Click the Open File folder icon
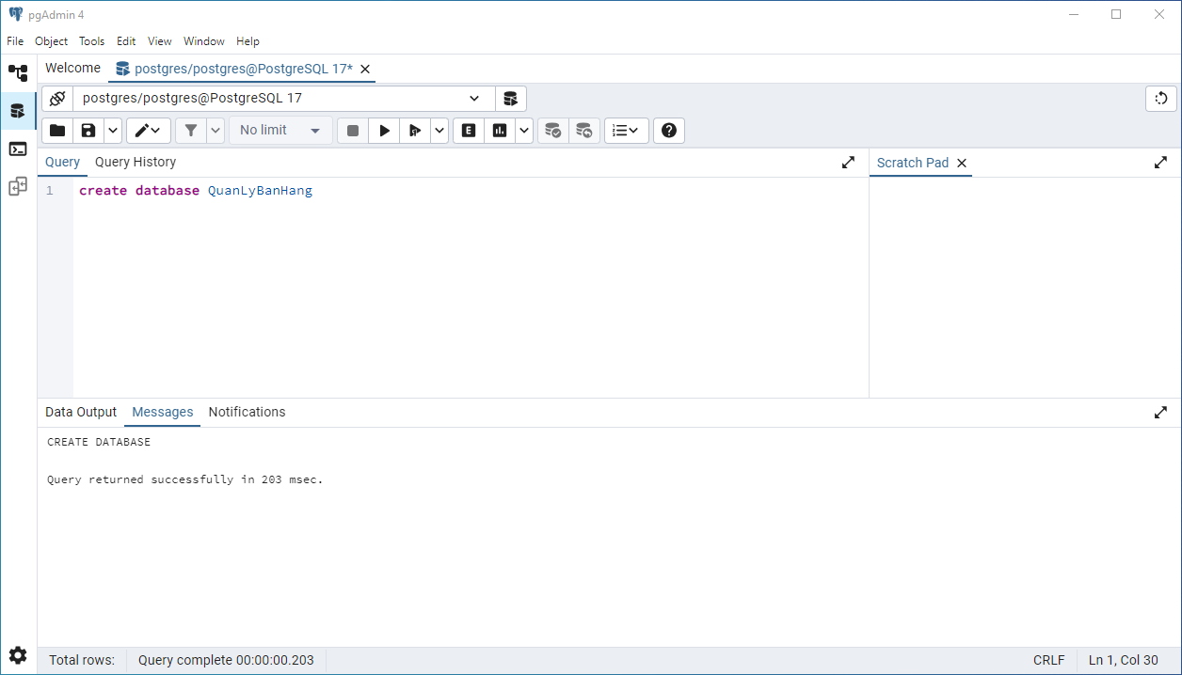Image resolution: width=1182 pixels, height=675 pixels. 57,131
